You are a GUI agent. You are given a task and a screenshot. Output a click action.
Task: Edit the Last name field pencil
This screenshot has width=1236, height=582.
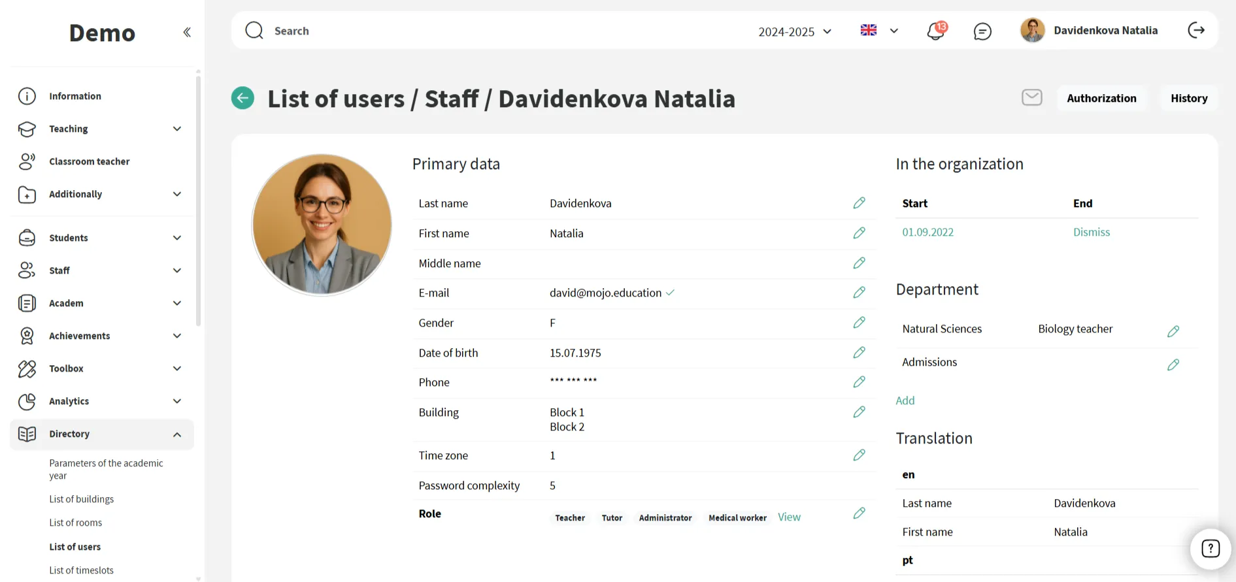(x=859, y=203)
